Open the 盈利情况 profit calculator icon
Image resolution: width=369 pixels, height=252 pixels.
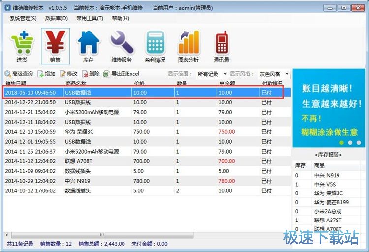155,46
